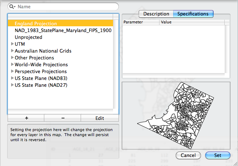
Task: Expand the UTM group
Action: coord(13,44)
